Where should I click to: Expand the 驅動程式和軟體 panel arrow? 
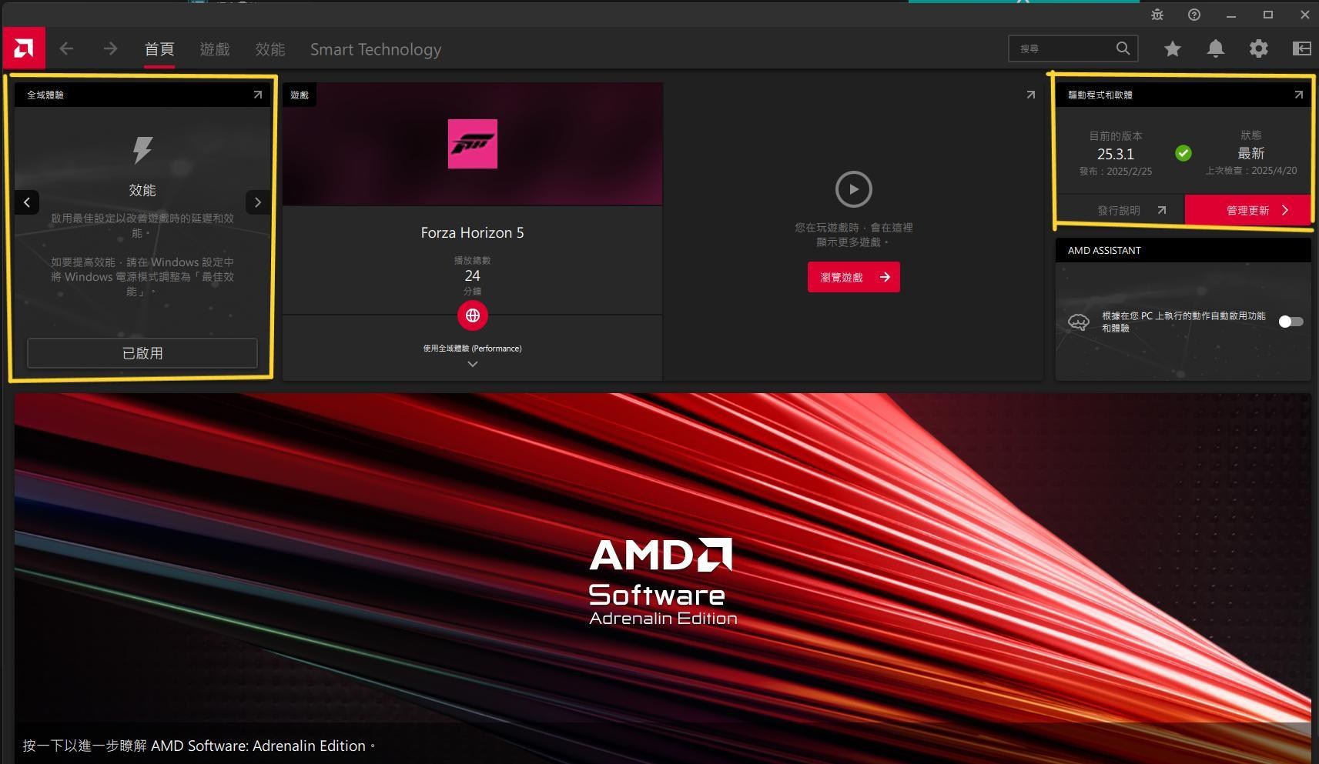pos(1298,95)
